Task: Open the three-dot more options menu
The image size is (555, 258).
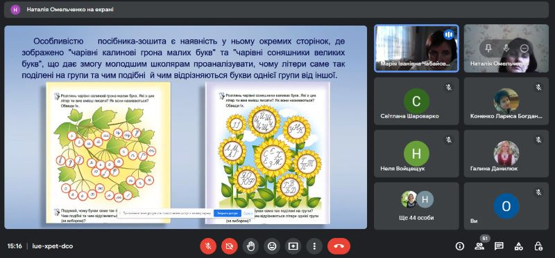Action: (314, 246)
